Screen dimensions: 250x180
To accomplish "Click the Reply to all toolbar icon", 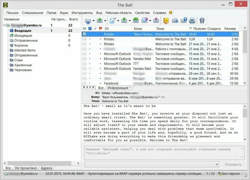I will pyautogui.click(x=136, y=20).
